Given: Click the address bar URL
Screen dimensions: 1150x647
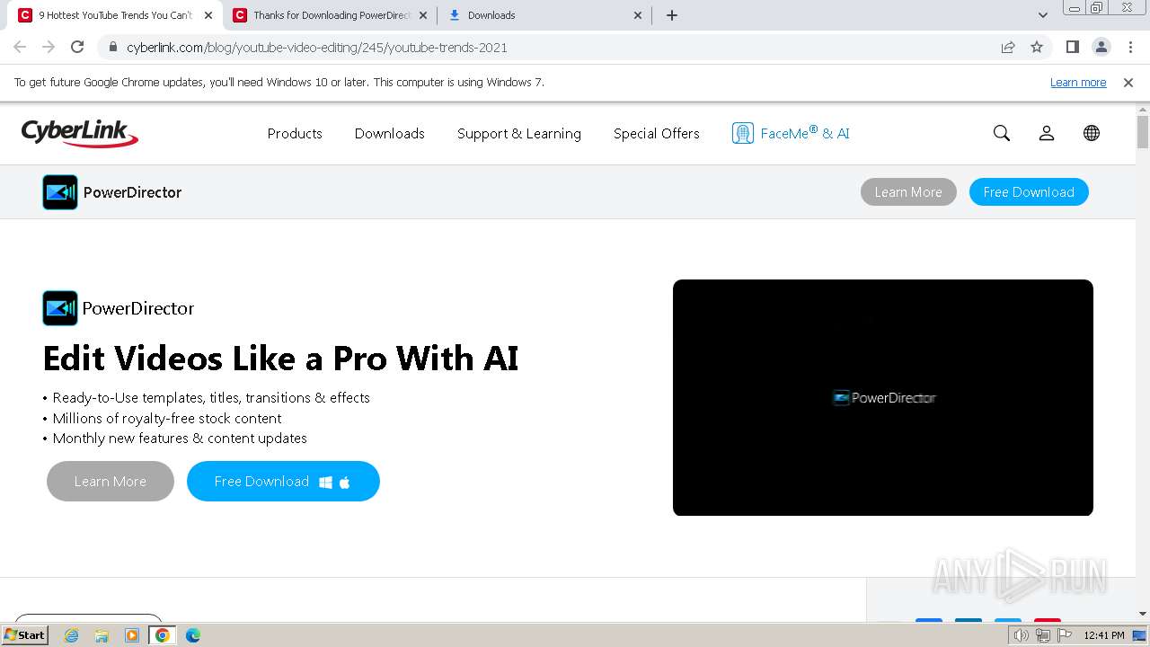Looking at the screenshot, I should point(317,47).
